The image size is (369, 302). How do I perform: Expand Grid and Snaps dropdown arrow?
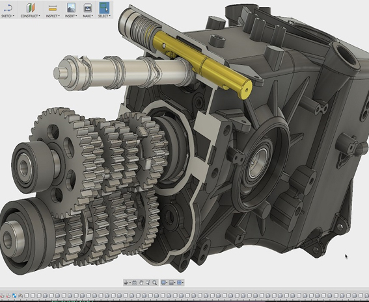point(174,283)
